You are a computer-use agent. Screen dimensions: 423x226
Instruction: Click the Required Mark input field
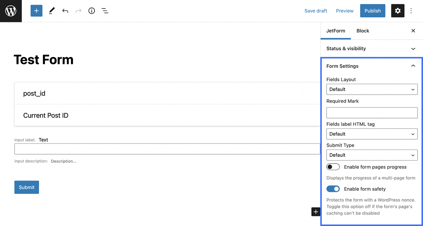372,113
